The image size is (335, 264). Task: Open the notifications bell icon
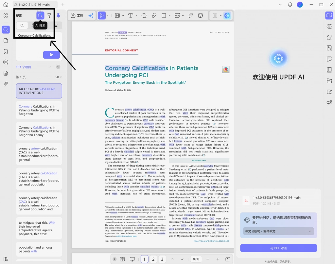coord(290,5)
